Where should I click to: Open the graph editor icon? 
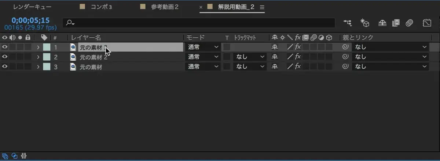[x=427, y=23]
